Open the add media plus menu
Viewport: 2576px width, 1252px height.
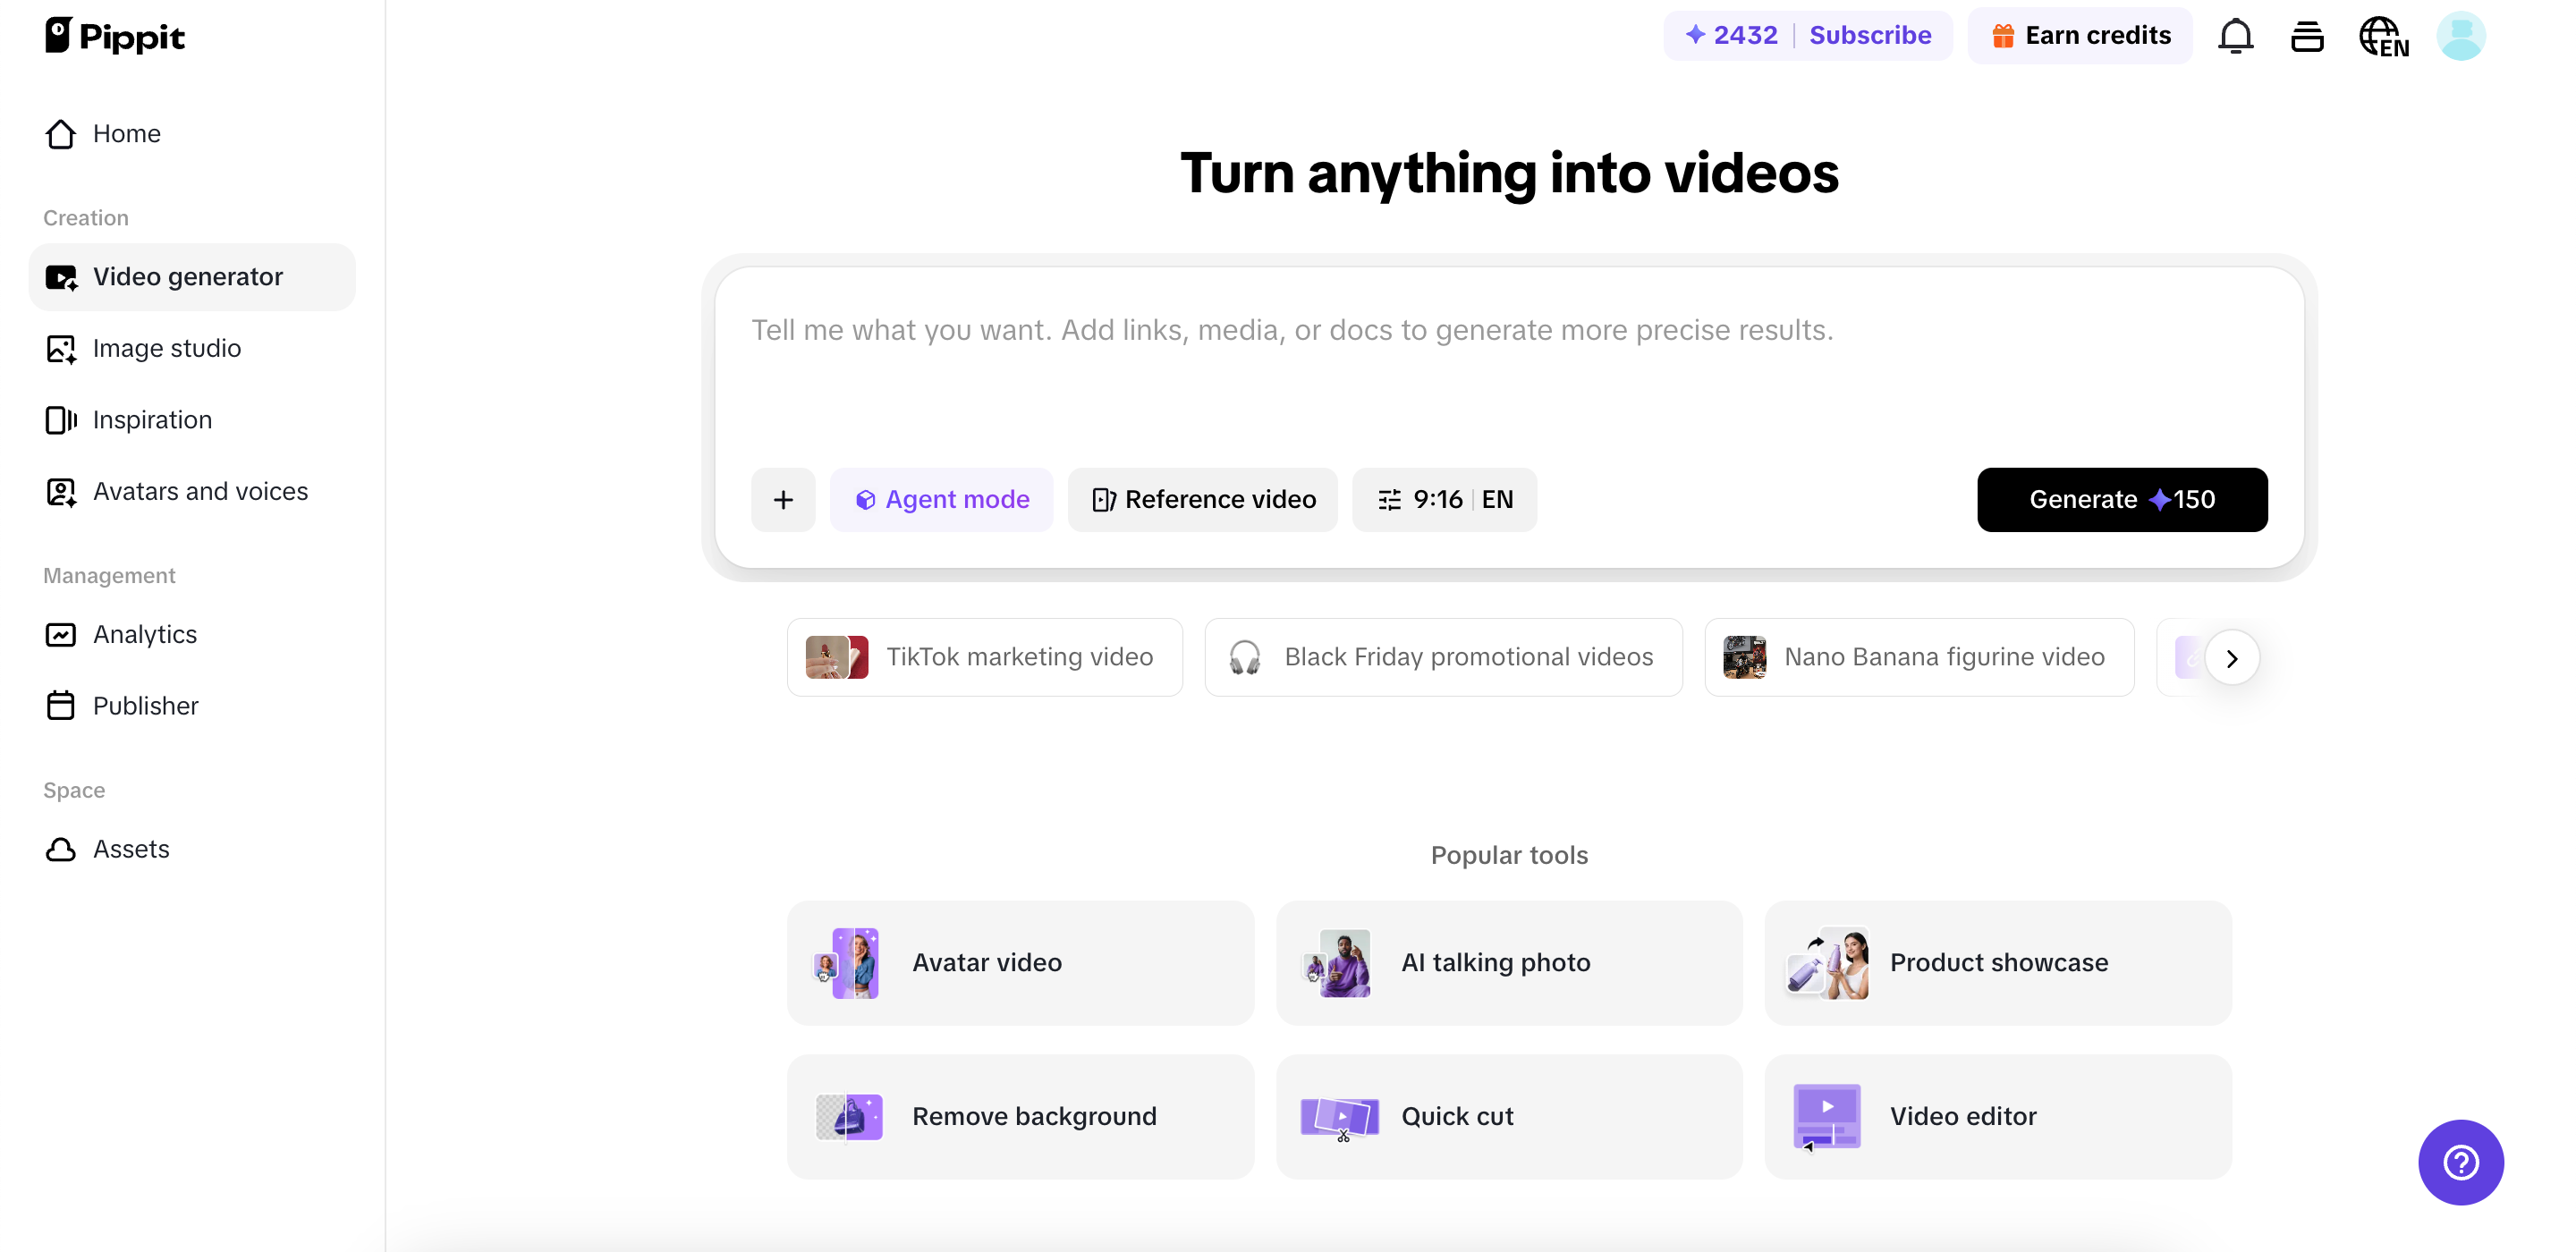click(x=783, y=499)
